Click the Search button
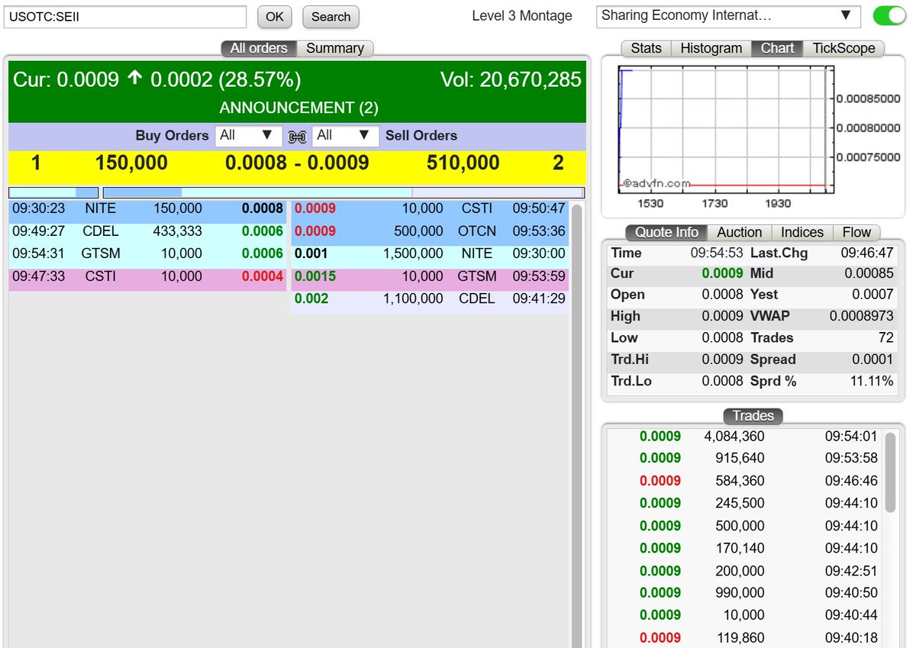 tap(331, 17)
